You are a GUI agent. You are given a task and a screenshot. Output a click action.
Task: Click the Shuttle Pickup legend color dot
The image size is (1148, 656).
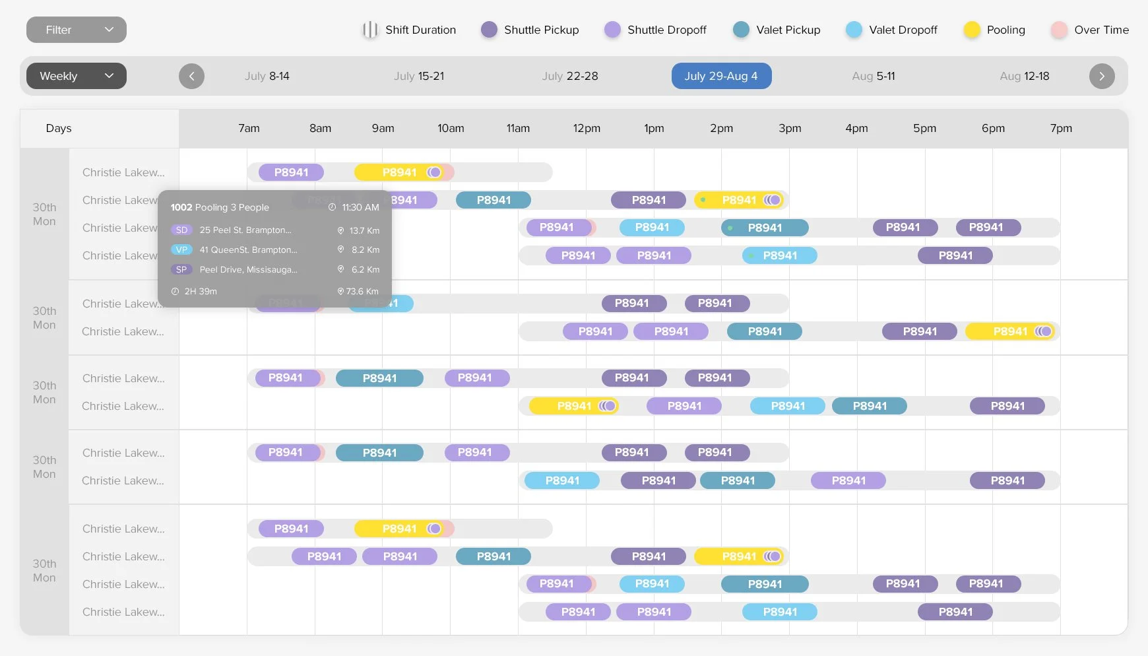point(489,30)
